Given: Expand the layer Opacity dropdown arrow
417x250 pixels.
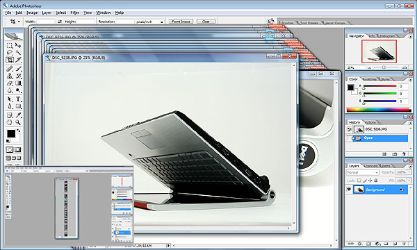Looking at the screenshot, I should point(409,172).
